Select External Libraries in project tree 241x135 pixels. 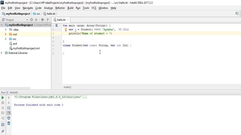(18, 53)
